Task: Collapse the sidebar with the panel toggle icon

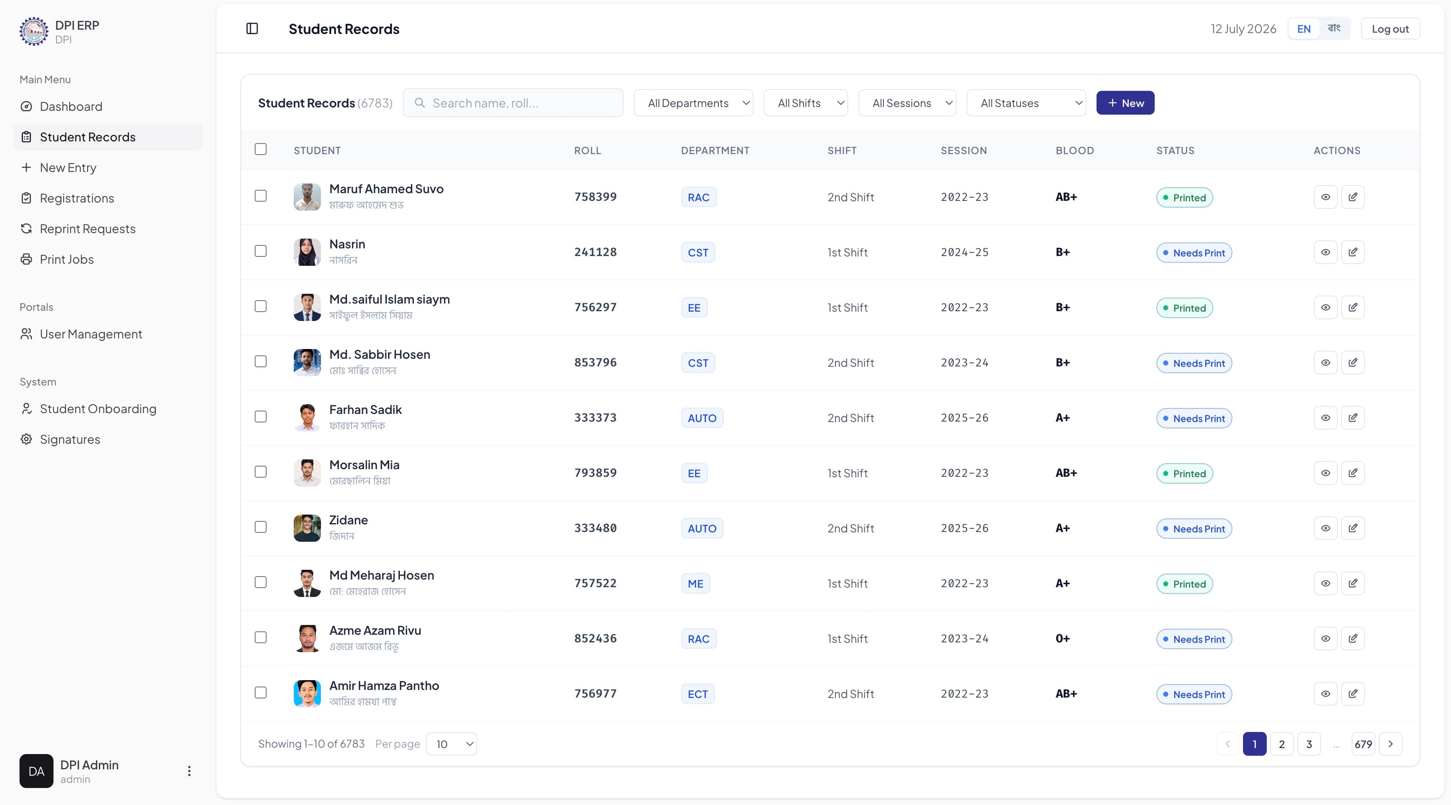Action: (252, 29)
